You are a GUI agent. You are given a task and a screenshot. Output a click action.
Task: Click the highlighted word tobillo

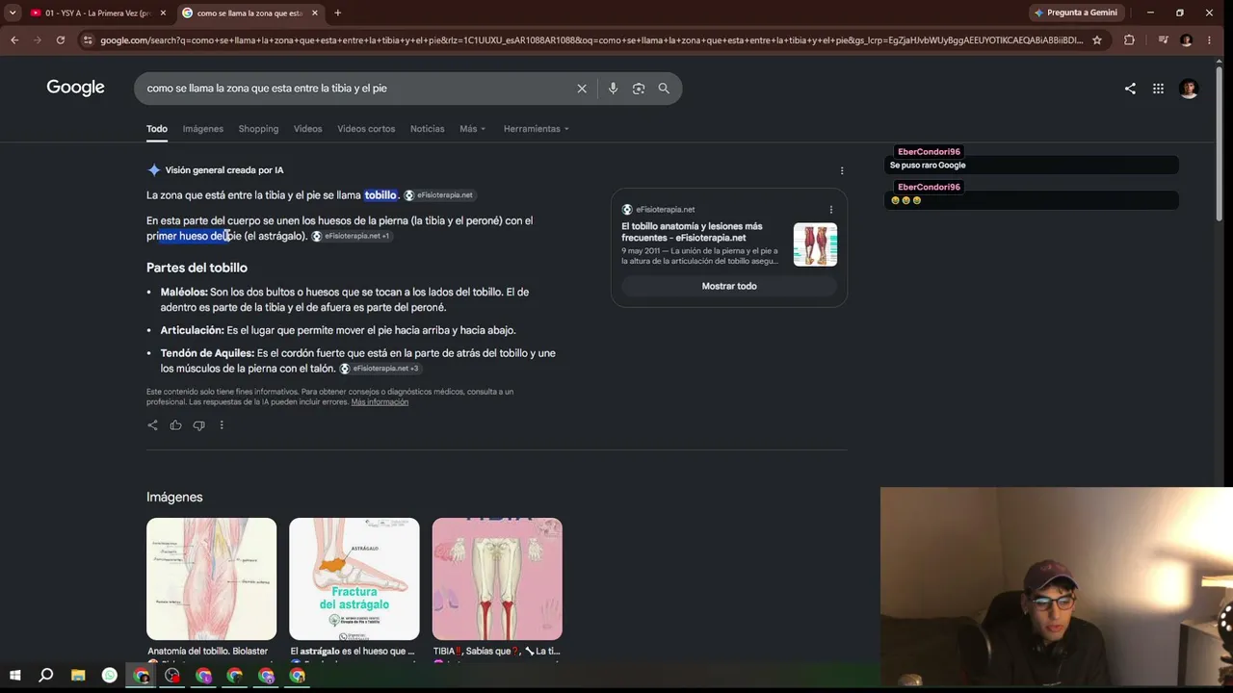point(380,195)
